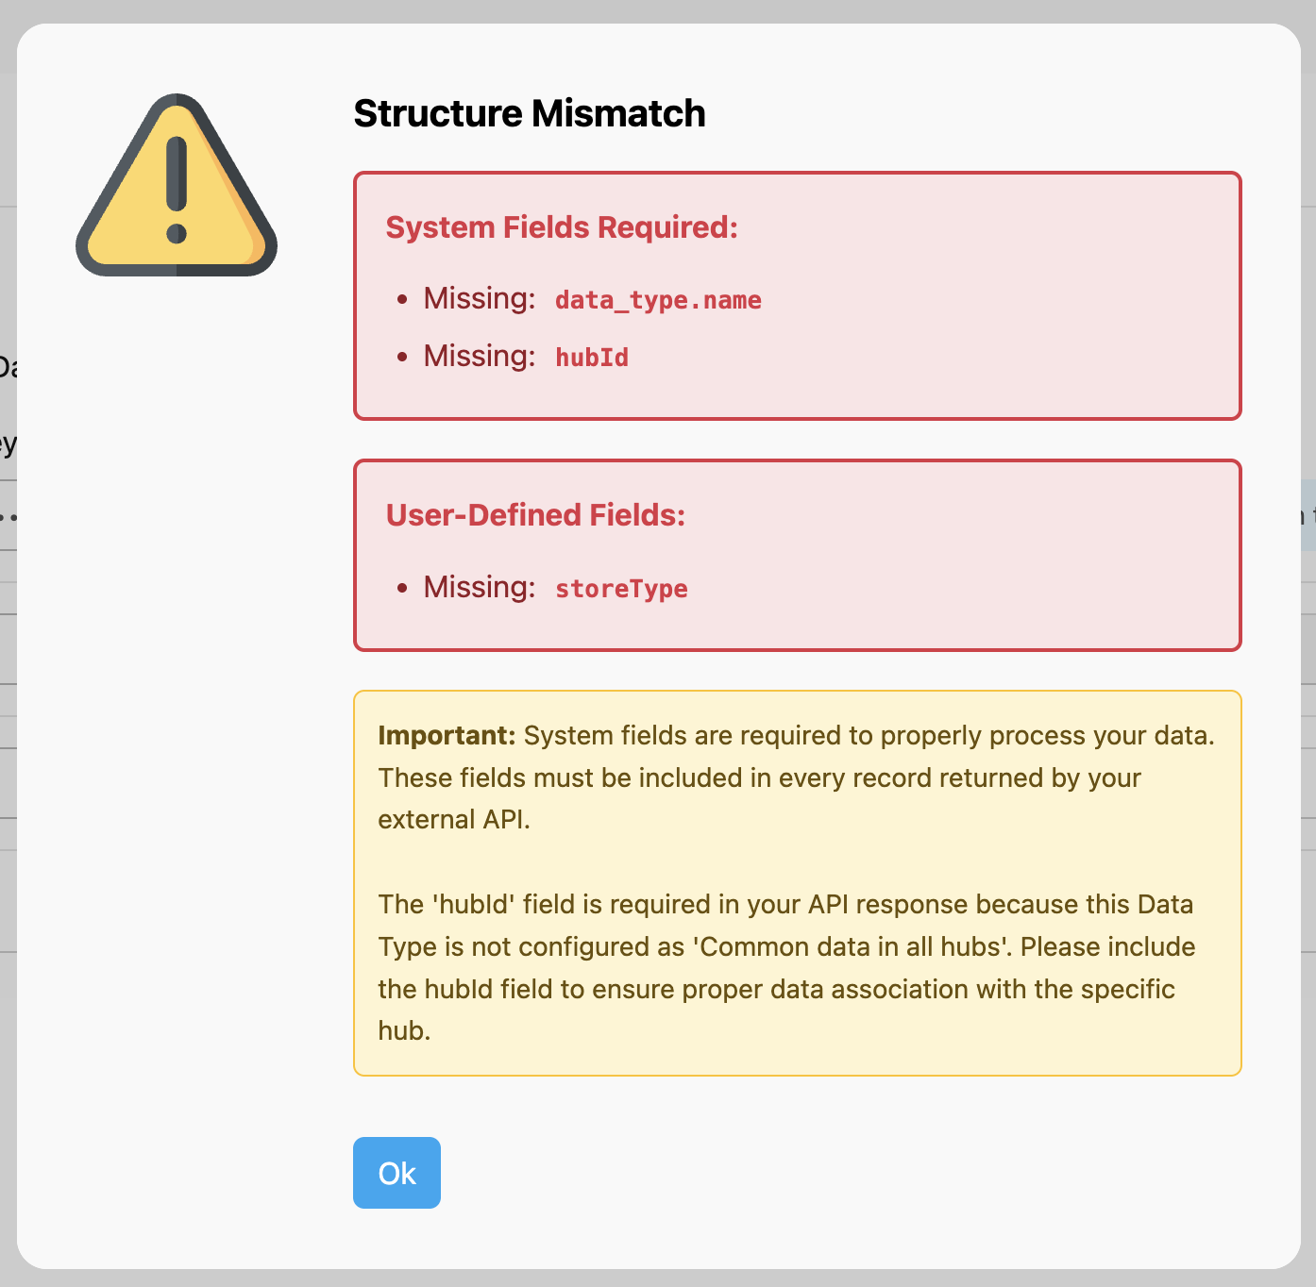Click the Ok button to dismiss the dialog
Screen dimensions: 1316x1287
point(396,1173)
